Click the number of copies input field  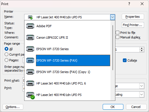coord(127,50)
